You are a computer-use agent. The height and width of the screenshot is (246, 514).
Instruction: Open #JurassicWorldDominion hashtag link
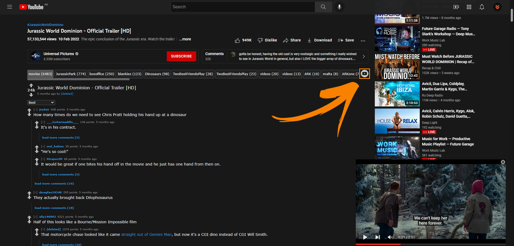point(45,25)
